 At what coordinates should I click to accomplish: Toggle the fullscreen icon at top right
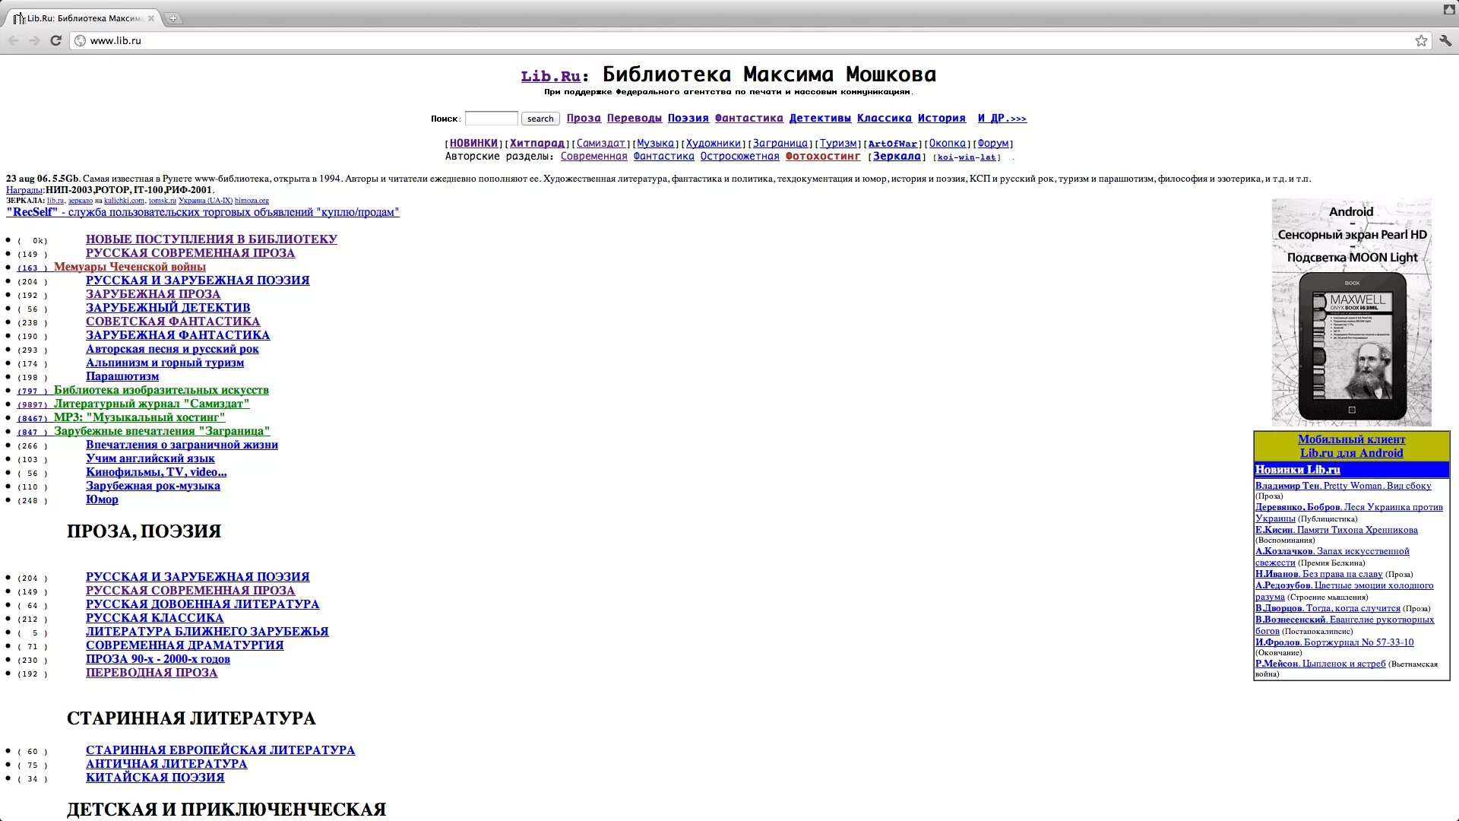click(x=1449, y=9)
